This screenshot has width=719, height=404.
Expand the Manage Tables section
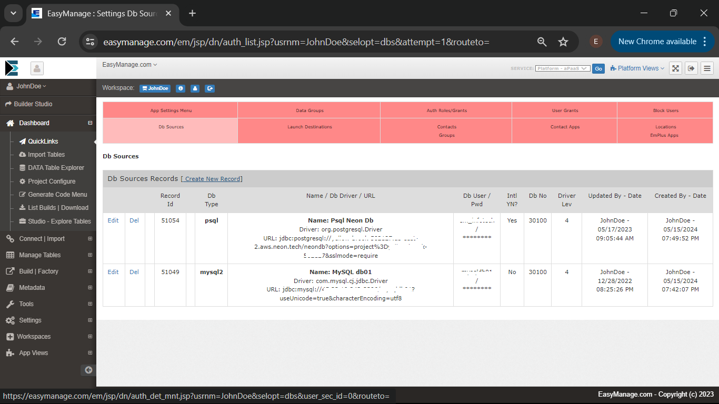(x=90, y=255)
